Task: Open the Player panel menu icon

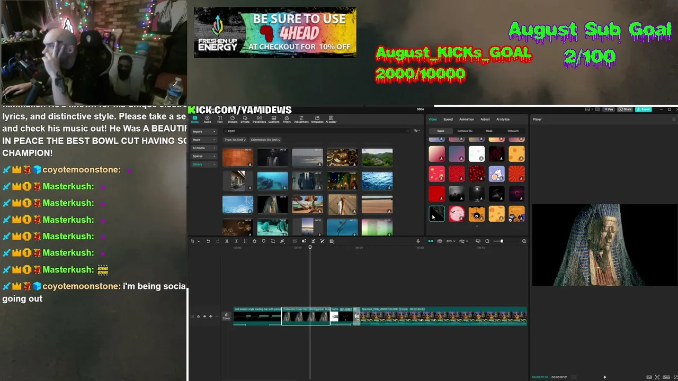Action: click(x=674, y=119)
